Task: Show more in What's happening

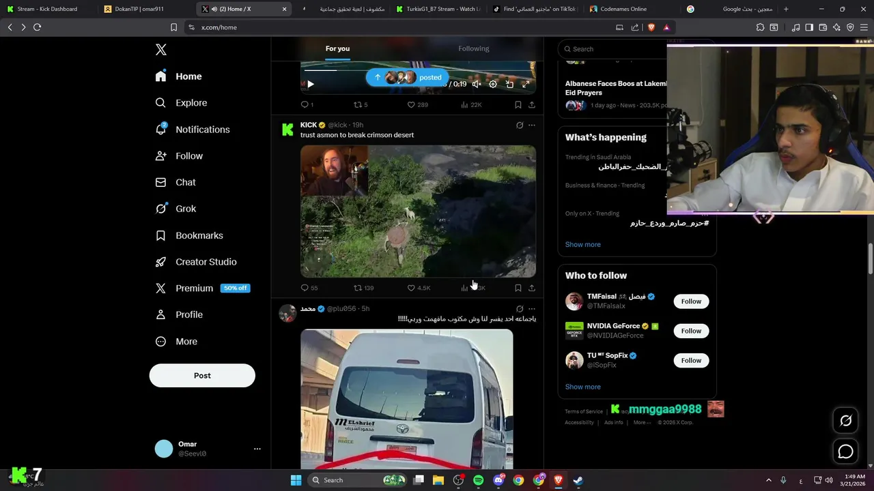Action: 583,245
